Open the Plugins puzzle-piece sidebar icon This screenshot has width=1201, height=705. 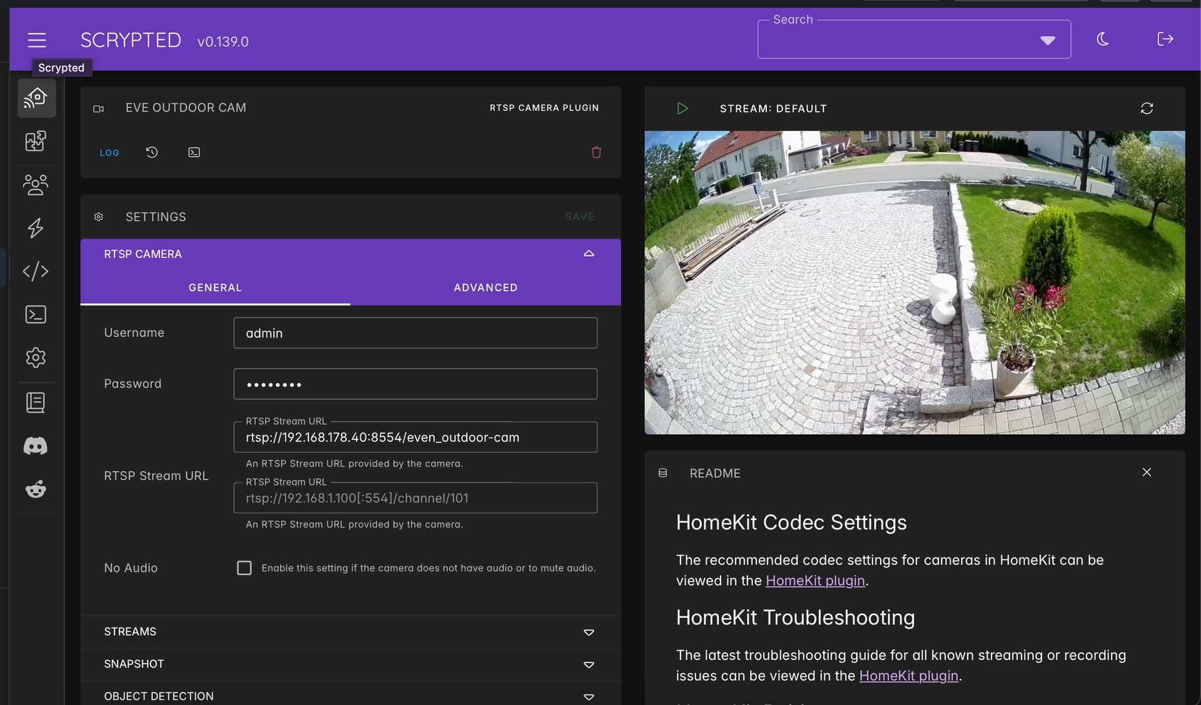(36, 141)
